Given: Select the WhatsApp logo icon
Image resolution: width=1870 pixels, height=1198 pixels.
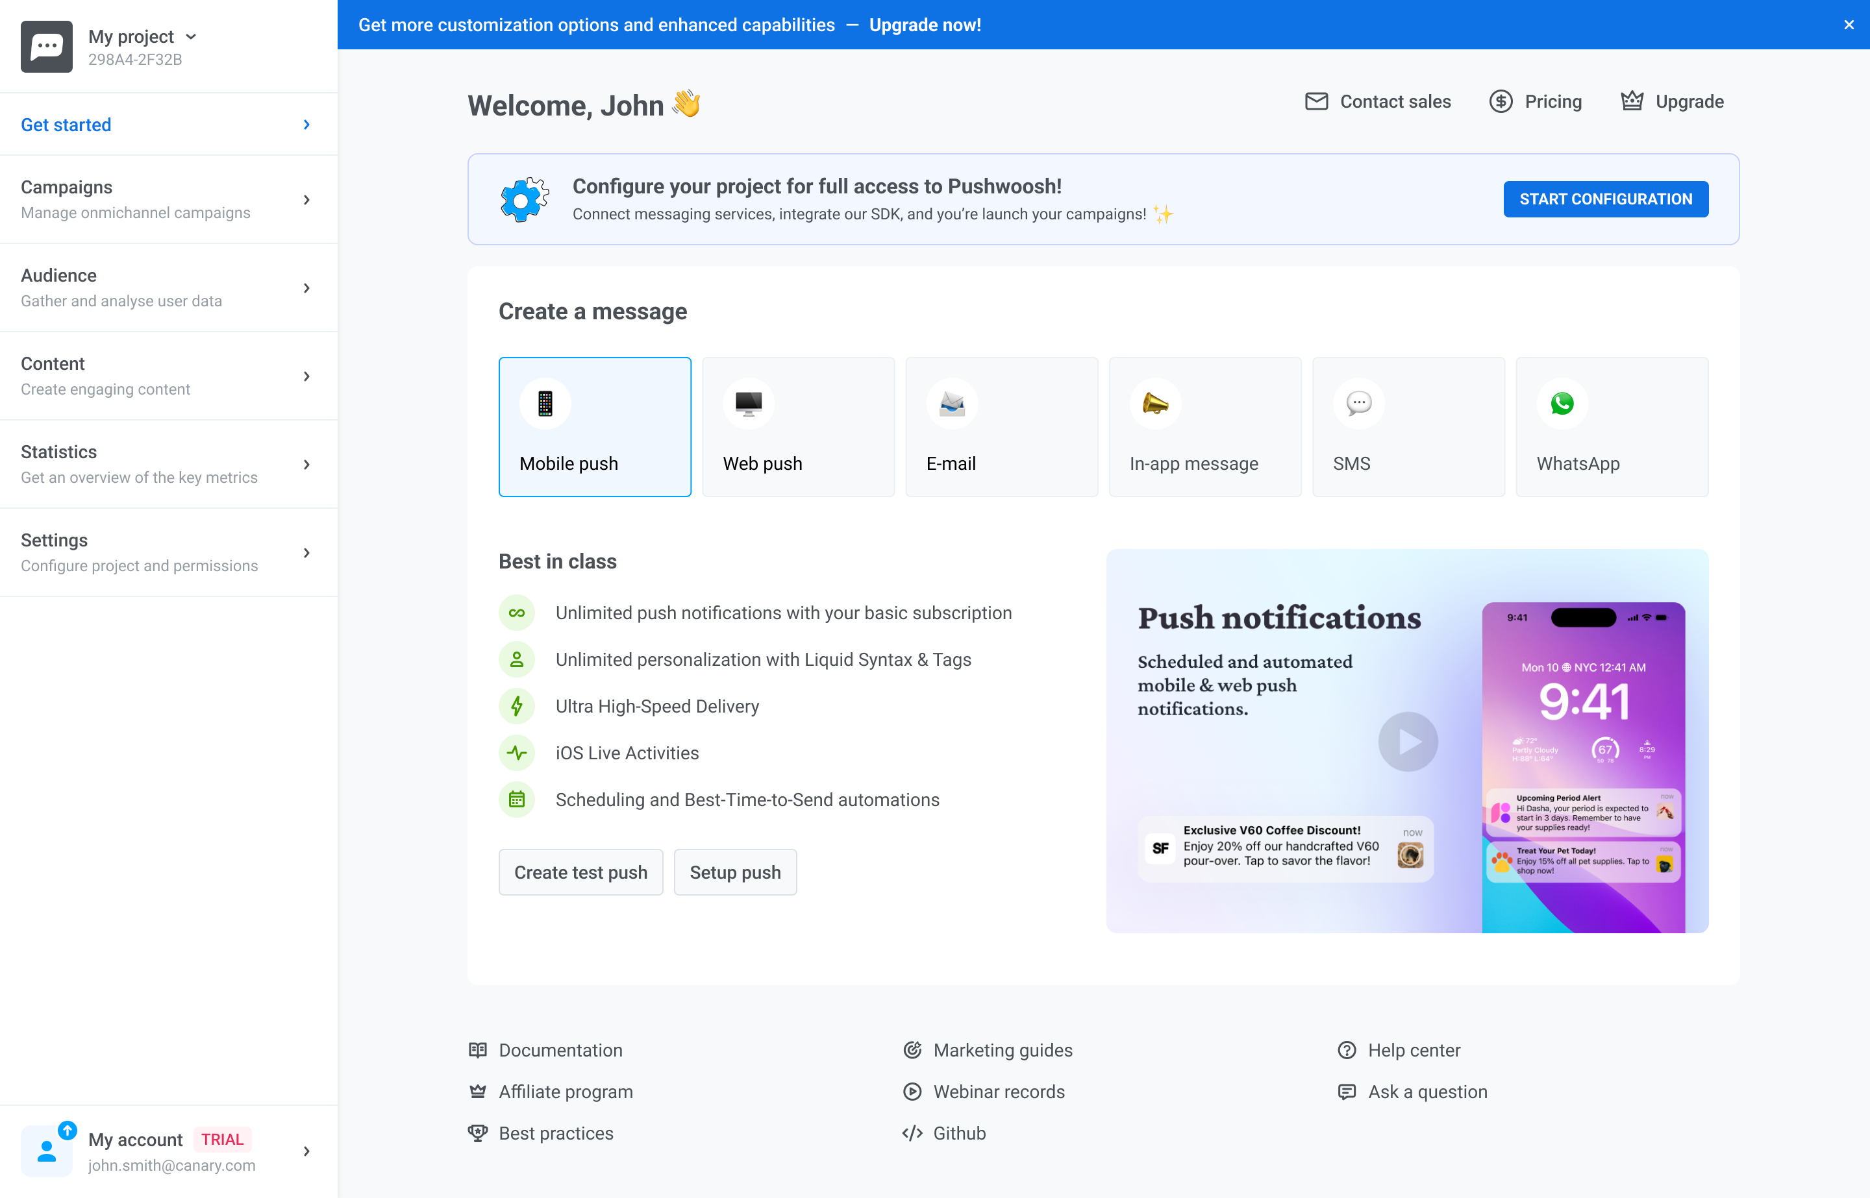Looking at the screenshot, I should [1563, 404].
